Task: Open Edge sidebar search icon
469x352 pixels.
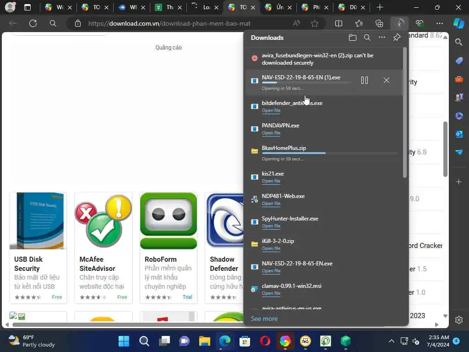Action: (459, 42)
